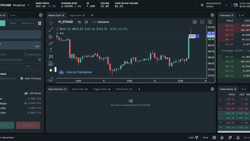Viewport: 250px width, 141px height.
Task: Select Good 'Til Cancel option
Action: click(22, 79)
